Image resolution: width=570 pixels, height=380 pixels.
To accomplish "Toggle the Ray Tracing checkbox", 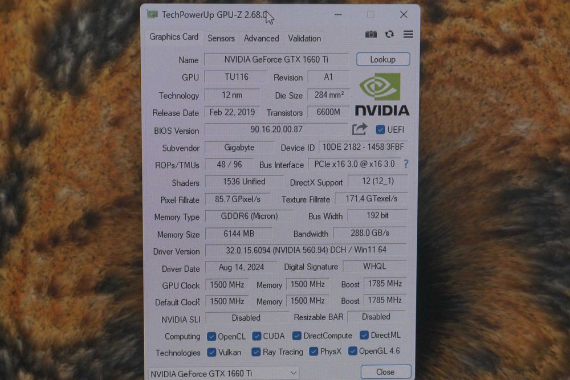I will coord(256,352).
